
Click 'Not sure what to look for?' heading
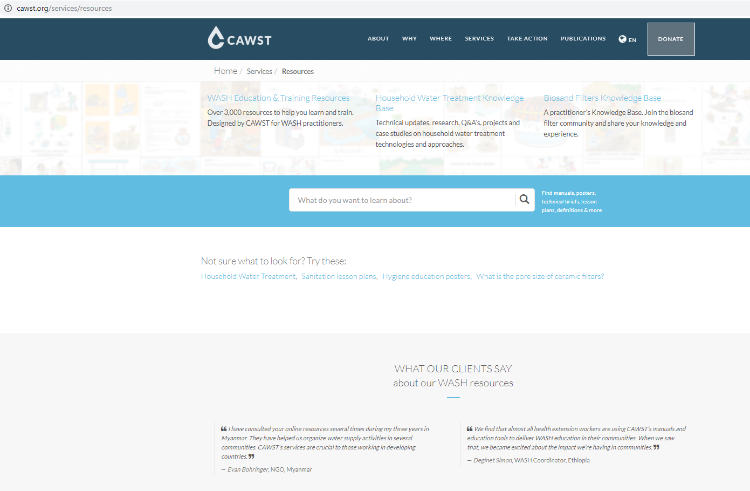point(273,261)
